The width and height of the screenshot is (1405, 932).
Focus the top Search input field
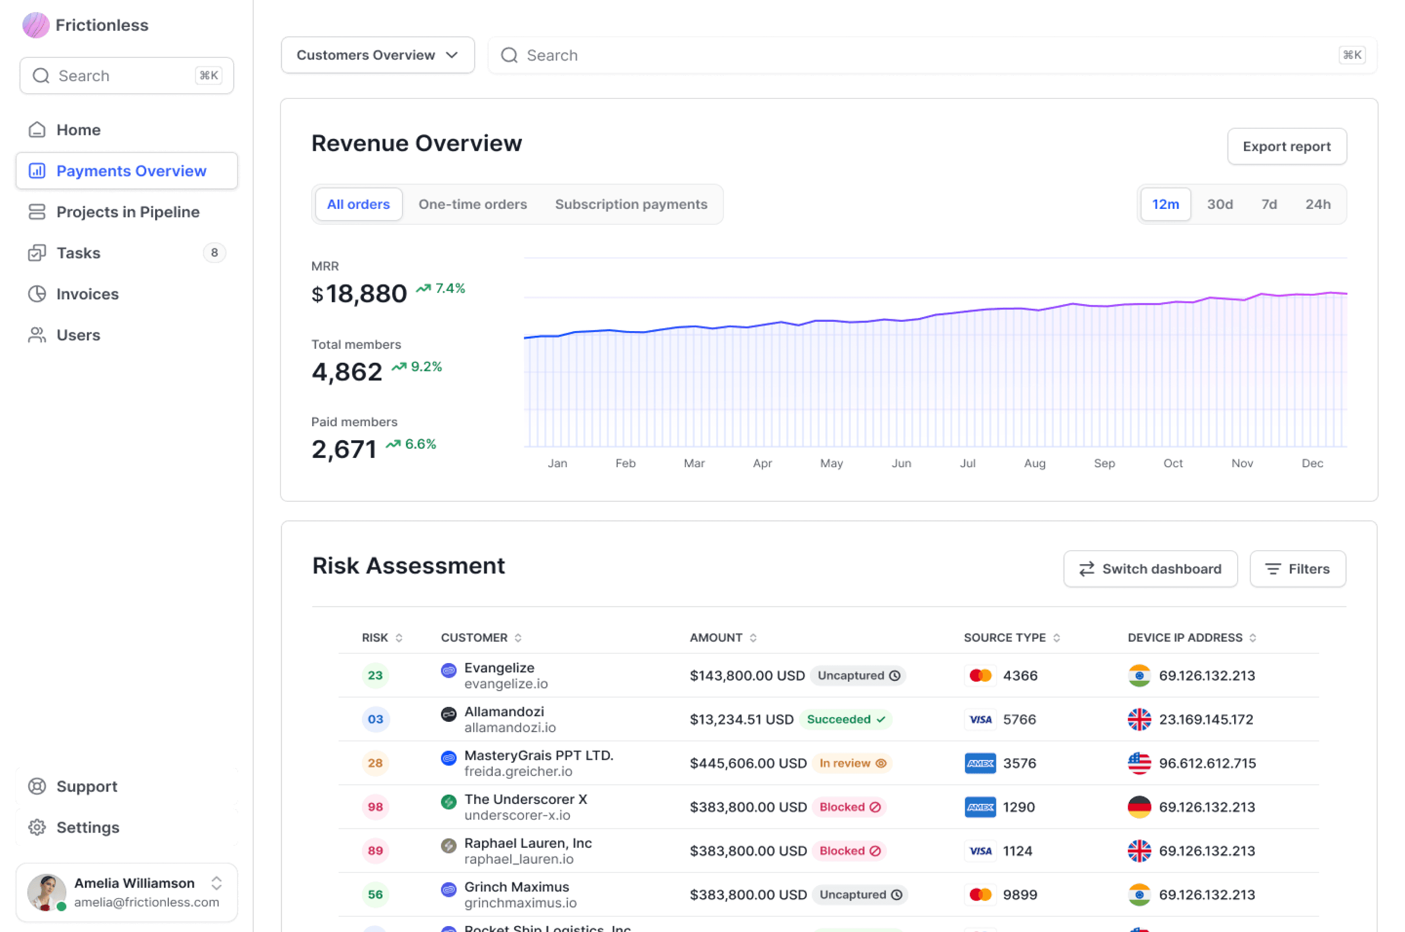click(x=932, y=55)
